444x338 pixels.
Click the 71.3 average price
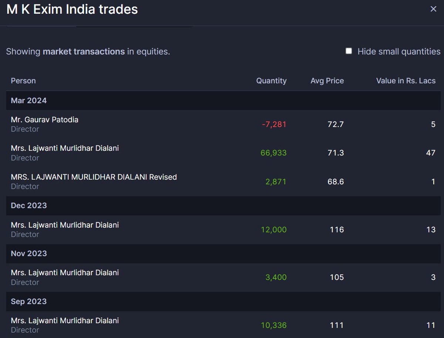point(336,153)
